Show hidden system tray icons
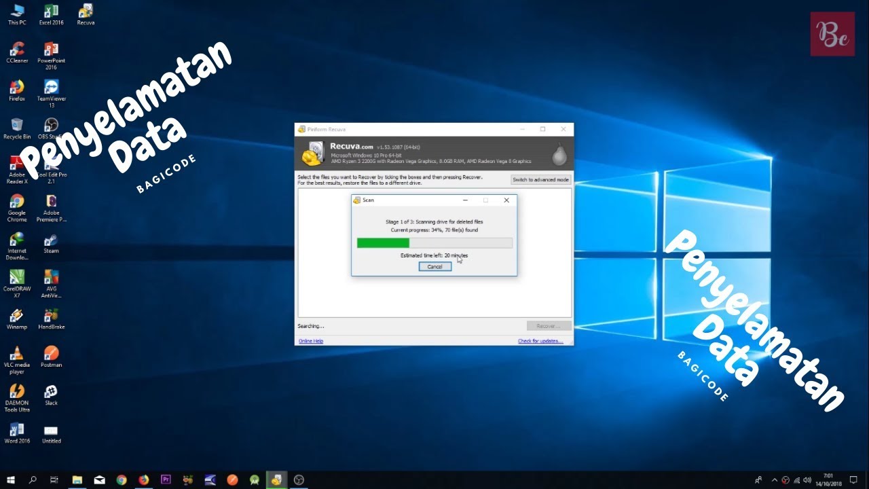The height and width of the screenshot is (489, 869). pyautogui.click(x=775, y=479)
